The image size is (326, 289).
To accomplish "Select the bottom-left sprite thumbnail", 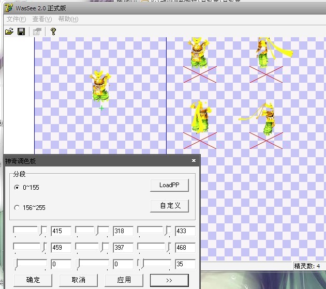I will (x=201, y=117).
